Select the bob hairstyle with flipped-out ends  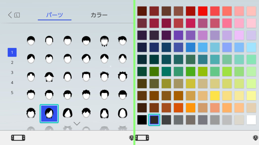(49, 77)
